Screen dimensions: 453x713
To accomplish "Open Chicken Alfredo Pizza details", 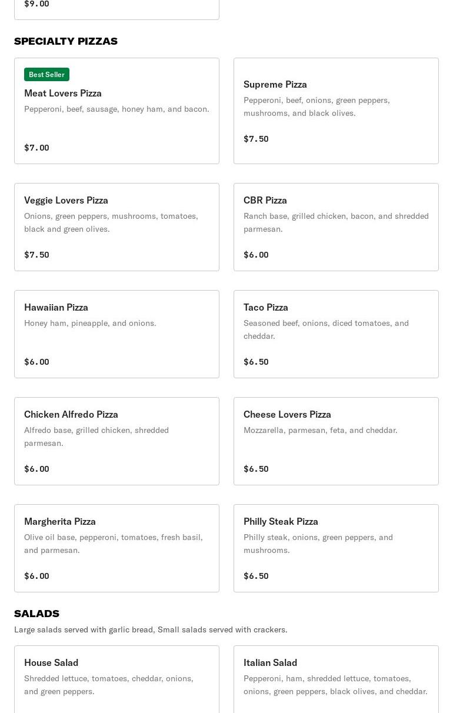I will click(116, 441).
